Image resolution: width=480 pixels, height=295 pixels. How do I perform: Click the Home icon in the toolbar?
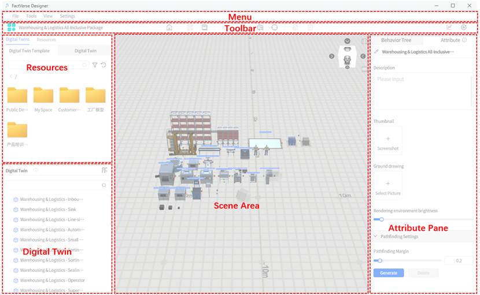[x=169, y=27]
